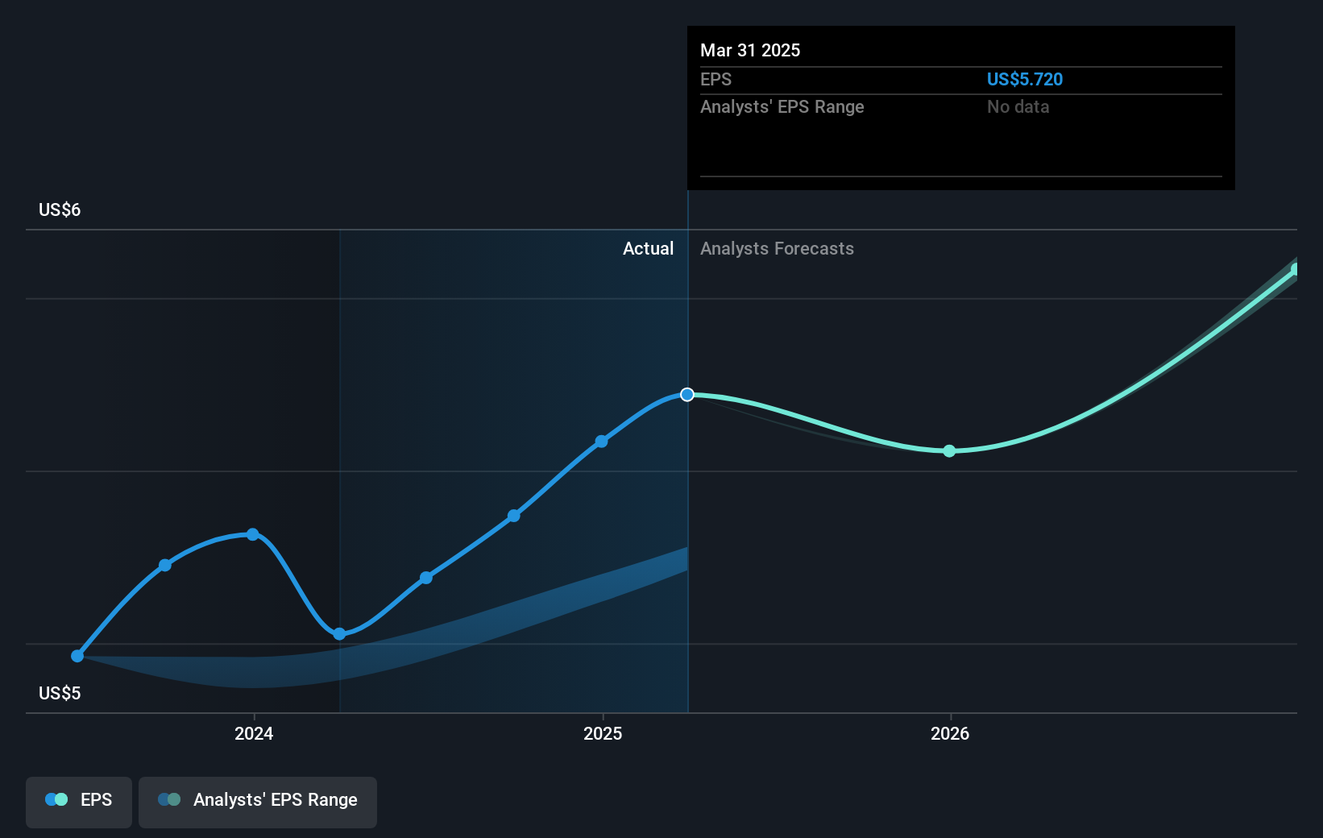Select the EPS data point at 2025 tick
1323x838 pixels.
tap(601, 442)
